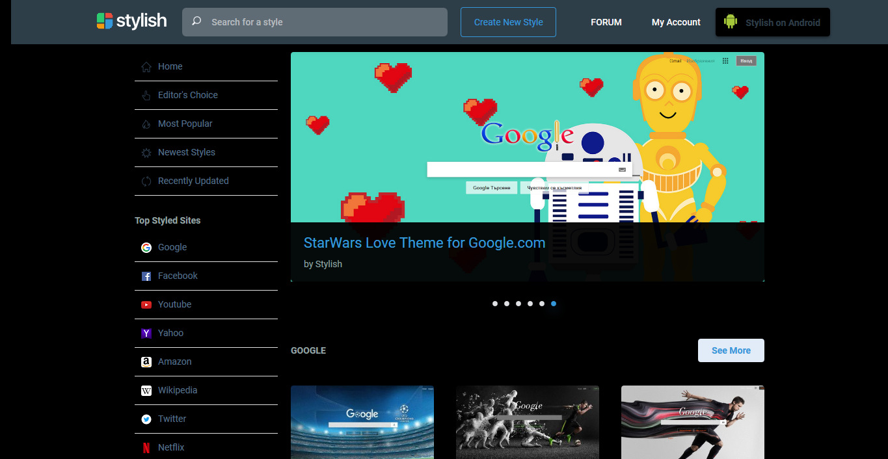888x459 pixels.
Task: Click the Netflix N icon in the sidebar
Action: pos(146,447)
